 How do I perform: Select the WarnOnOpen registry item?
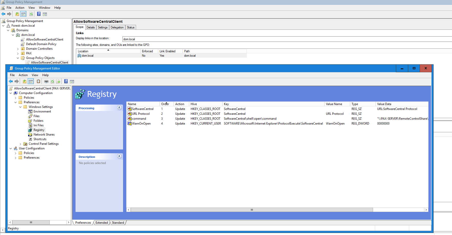141,124
